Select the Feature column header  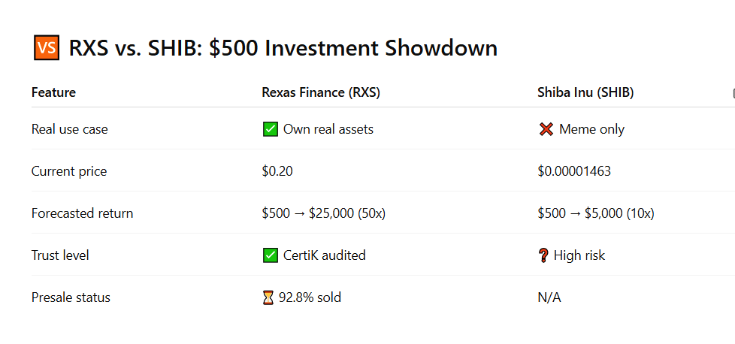[53, 92]
